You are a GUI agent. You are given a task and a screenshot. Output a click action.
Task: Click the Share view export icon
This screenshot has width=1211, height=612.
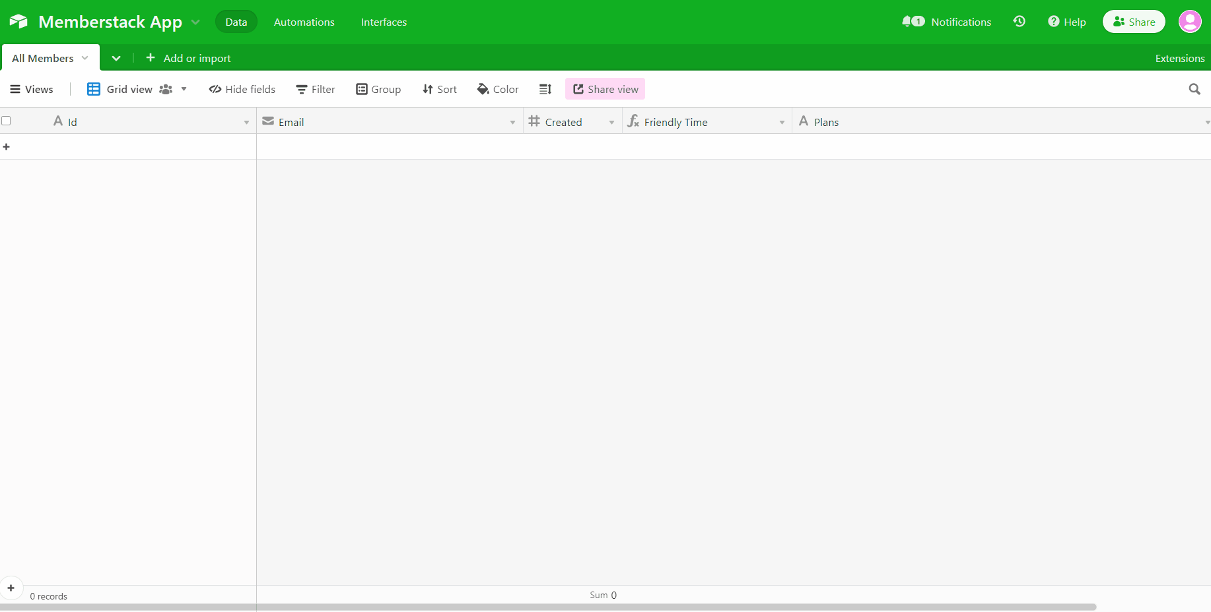(x=578, y=89)
